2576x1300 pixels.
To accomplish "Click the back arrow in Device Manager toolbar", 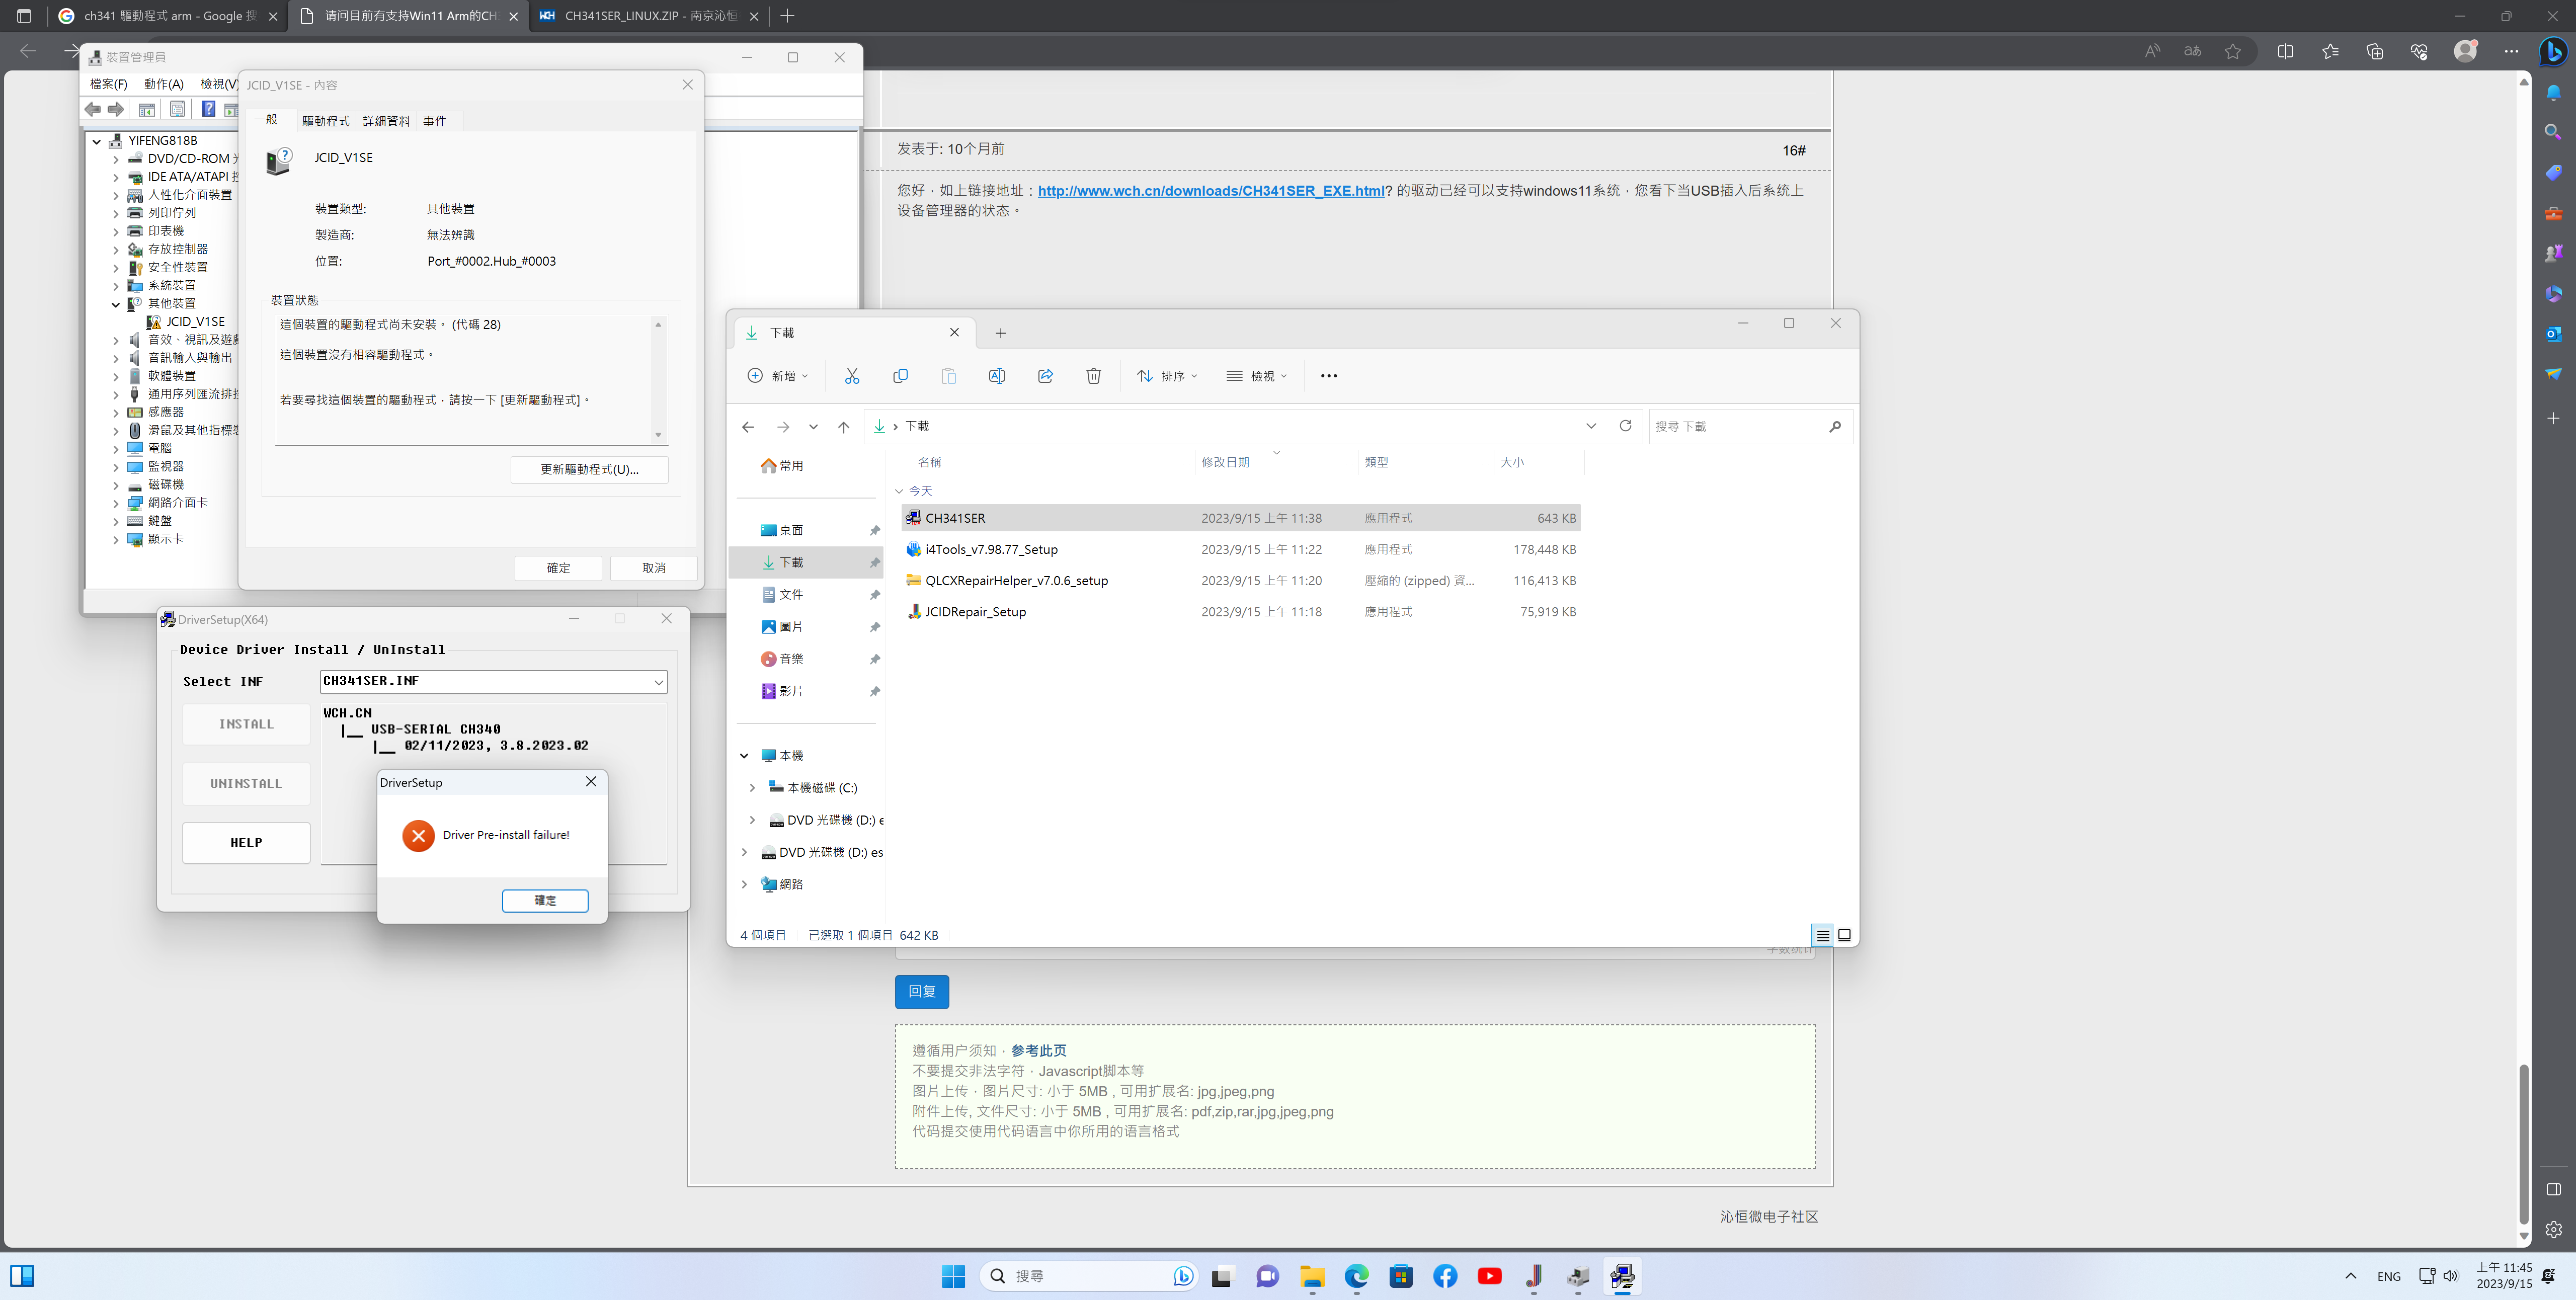I will (x=93, y=109).
